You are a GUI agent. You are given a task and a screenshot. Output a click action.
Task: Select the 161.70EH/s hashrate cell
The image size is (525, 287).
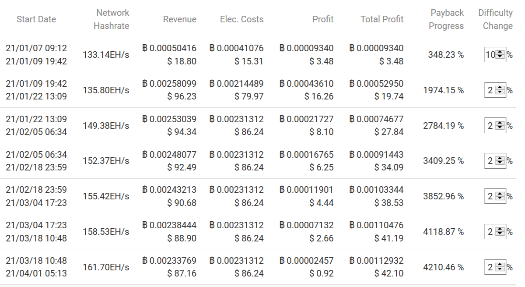[105, 267]
